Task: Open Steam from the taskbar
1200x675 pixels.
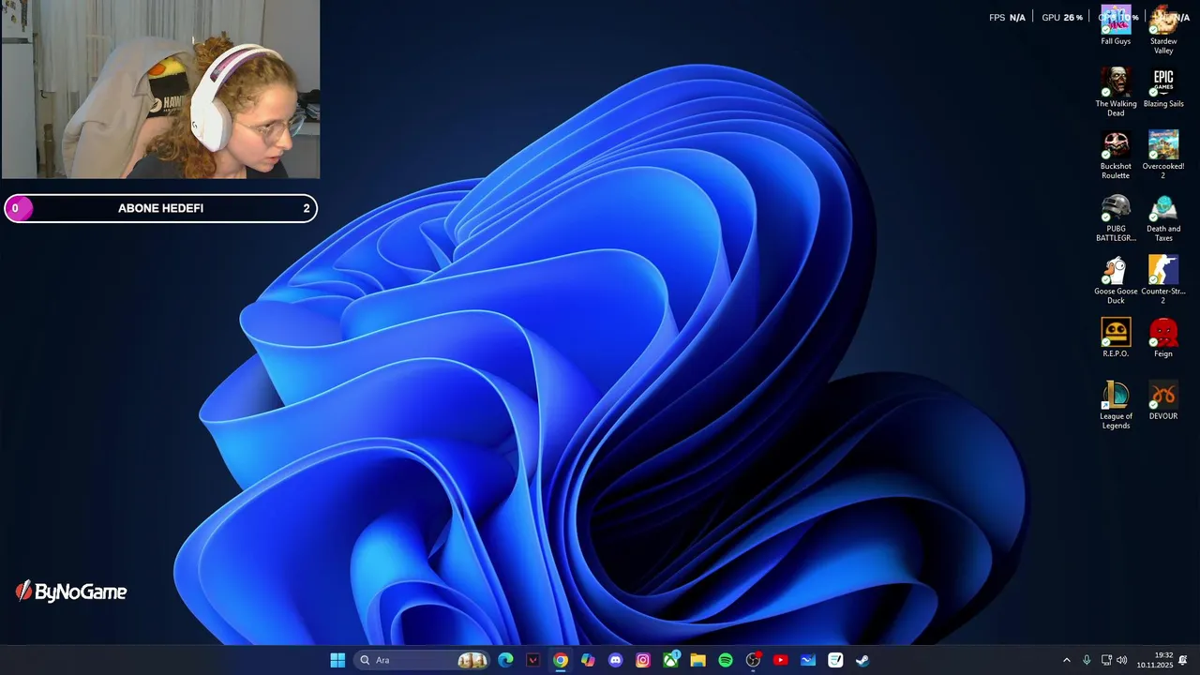Action: tap(862, 660)
